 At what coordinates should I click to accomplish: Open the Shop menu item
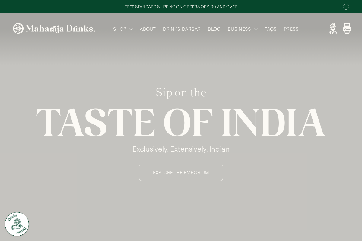(119, 29)
